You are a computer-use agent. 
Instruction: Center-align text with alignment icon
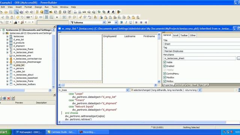(141, 22)
